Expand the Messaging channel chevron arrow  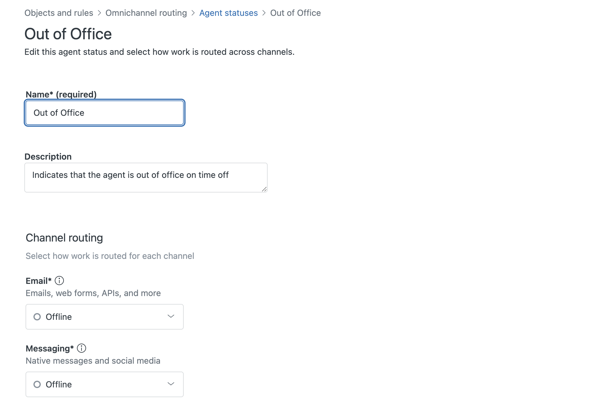pos(171,384)
